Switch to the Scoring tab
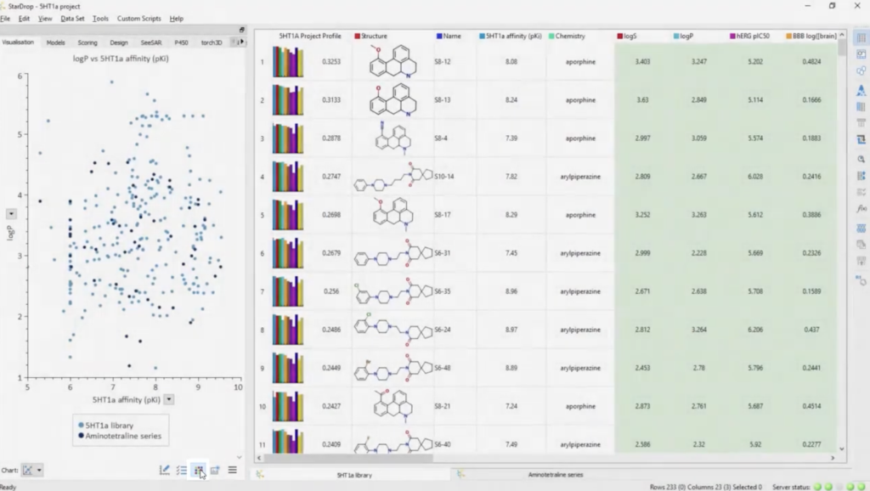The height and width of the screenshot is (491, 870). click(88, 42)
